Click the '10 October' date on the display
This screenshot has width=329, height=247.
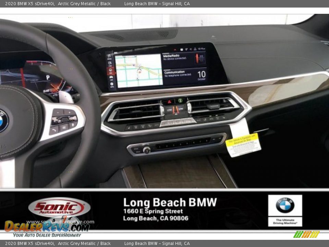(x=202, y=75)
